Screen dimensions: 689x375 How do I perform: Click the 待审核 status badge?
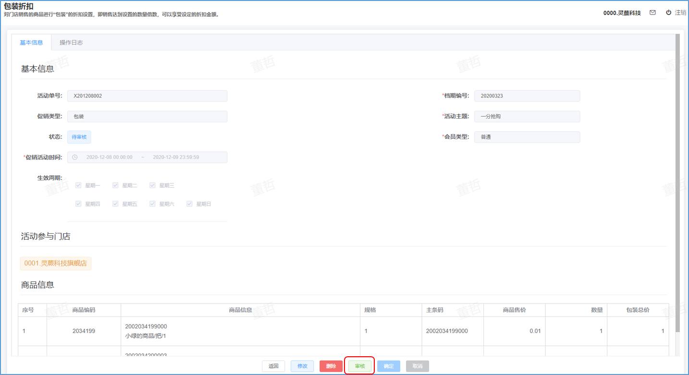[x=79, y=137]
